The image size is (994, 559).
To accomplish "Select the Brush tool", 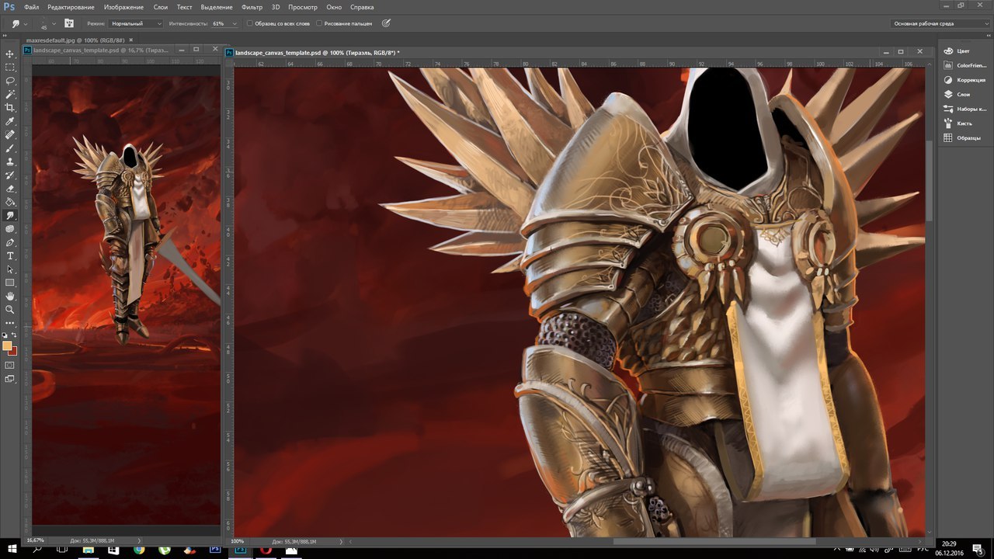I will pyautogui.click(x=10, y=148).
